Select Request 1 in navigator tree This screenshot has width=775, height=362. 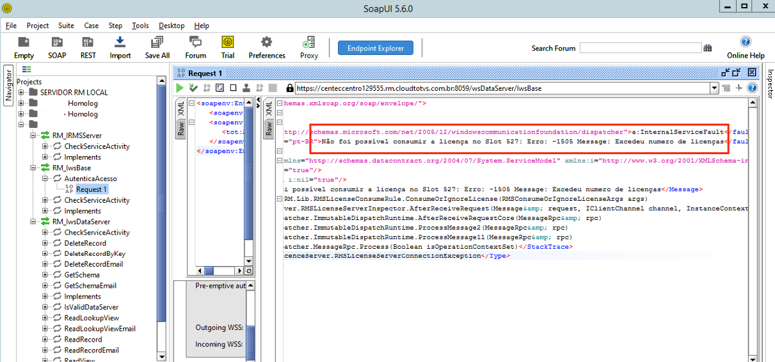[92, 189]
